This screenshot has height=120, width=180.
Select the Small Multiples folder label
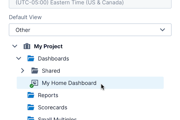57,118
